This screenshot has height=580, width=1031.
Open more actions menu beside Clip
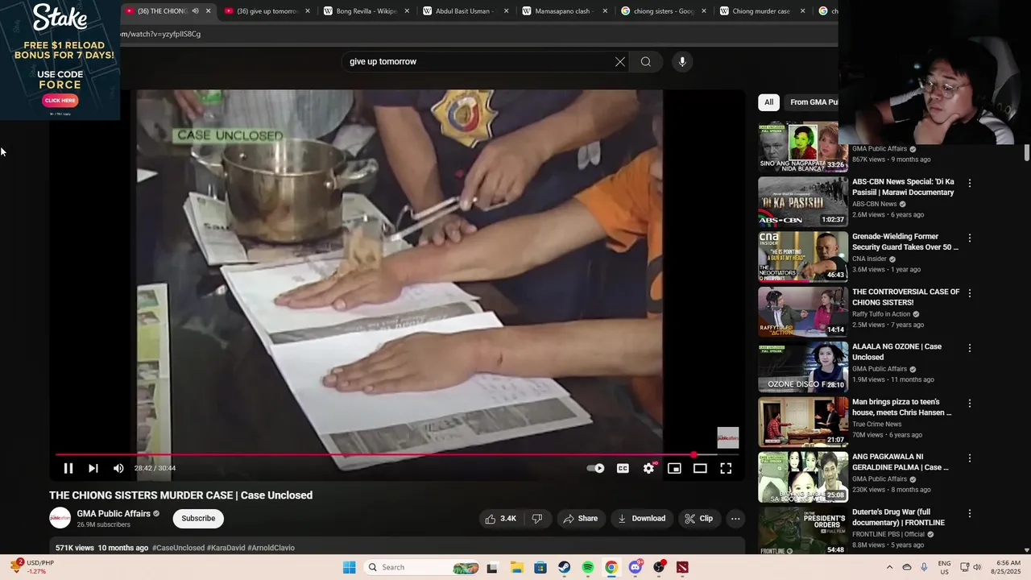735,519
